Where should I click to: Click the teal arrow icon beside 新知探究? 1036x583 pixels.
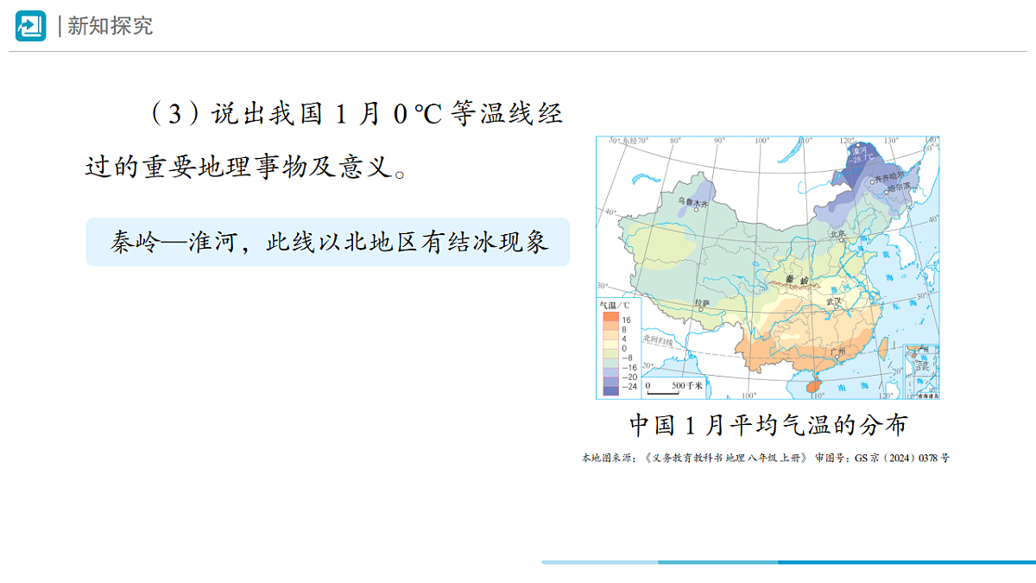30,26
